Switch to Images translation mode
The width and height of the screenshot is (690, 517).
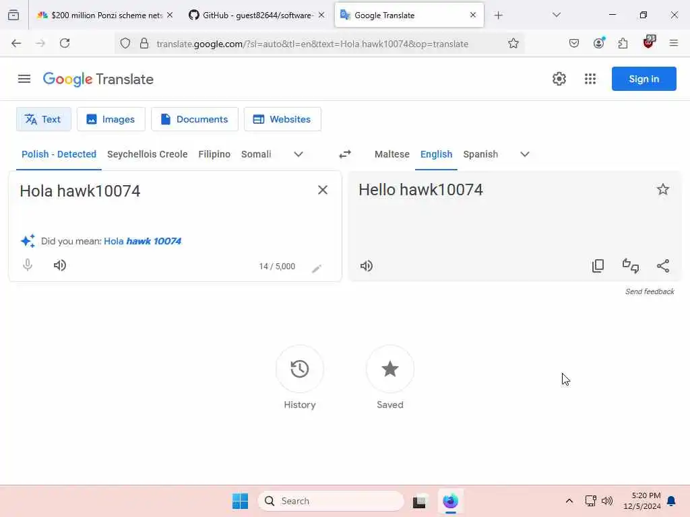tap(111, 119)
